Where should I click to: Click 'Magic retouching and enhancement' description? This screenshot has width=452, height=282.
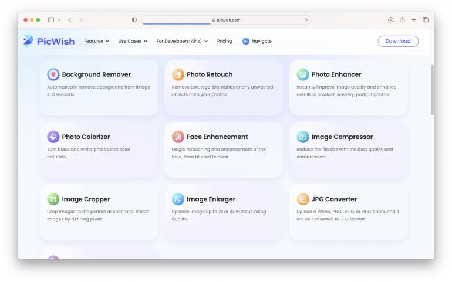[x=218, y=153]
